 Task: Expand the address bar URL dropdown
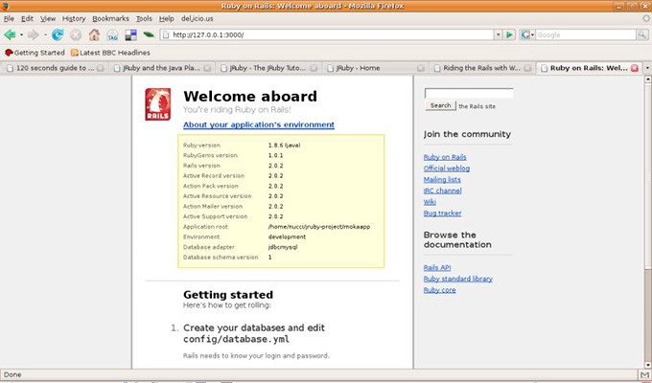(498, 34)
